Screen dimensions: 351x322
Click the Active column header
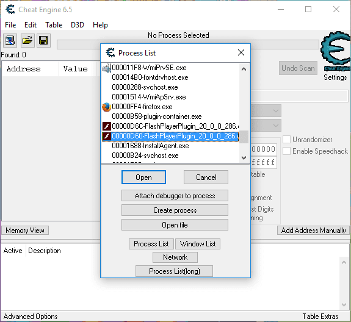coord(13,251)
